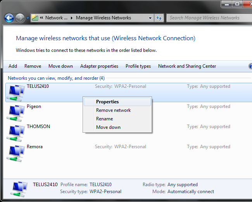Image resolution: width=252 pixels, height=202 pixels.
Task: Click the THOMSON network name
Action: tap(38, 127)
